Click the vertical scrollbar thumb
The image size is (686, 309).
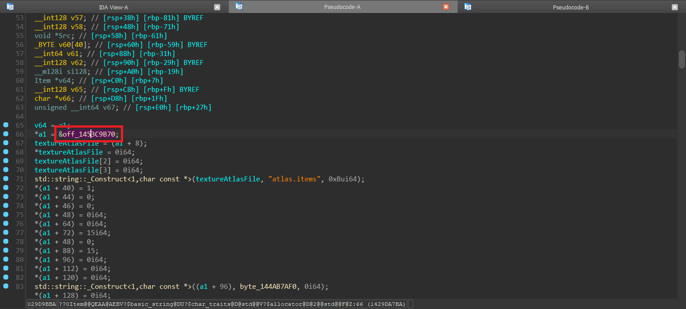pos(682,59)
